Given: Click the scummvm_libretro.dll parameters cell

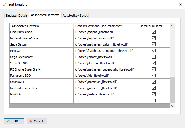Looking at the screenshot, I should tap(106, 82).
